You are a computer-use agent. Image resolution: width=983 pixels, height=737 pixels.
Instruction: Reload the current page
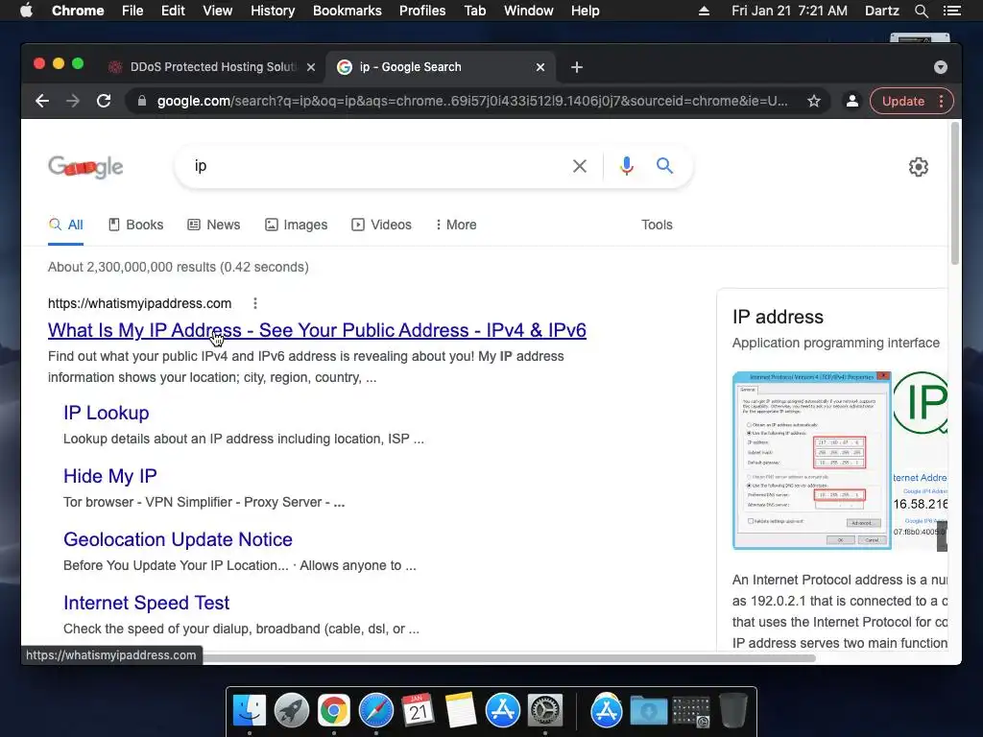point(104,101)
